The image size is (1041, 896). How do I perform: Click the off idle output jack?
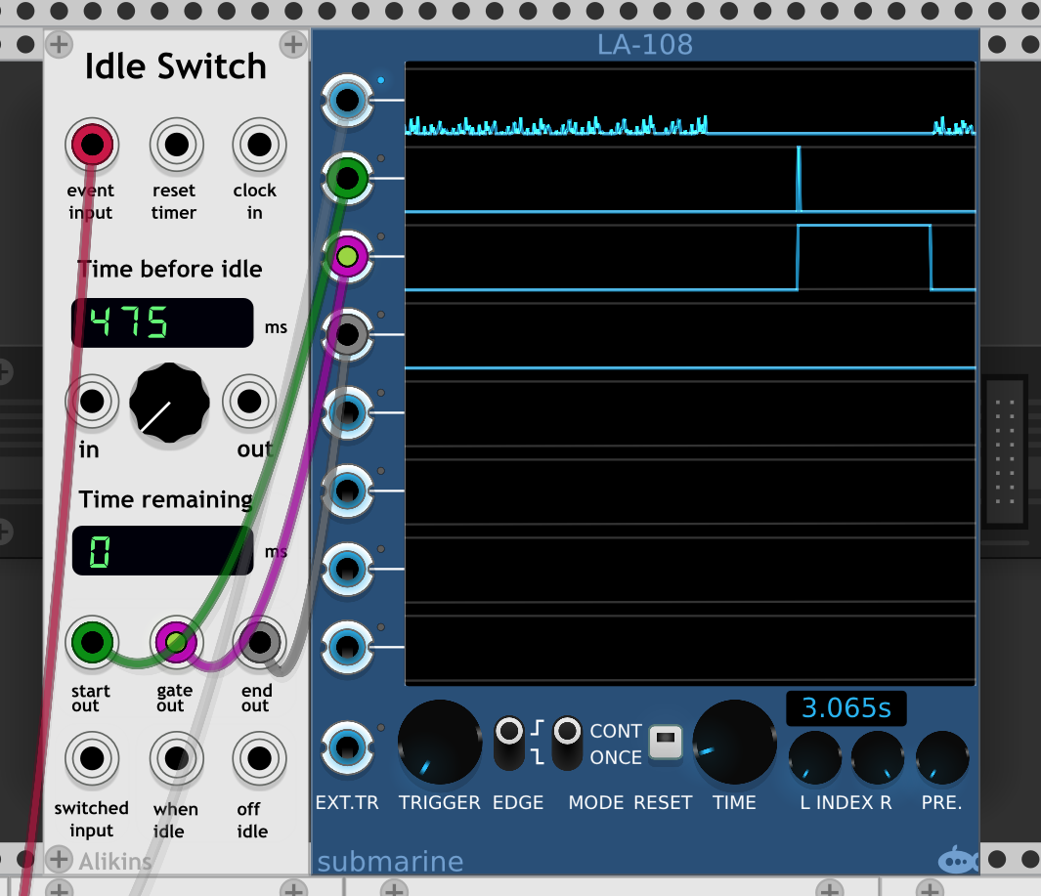(259, 758)
